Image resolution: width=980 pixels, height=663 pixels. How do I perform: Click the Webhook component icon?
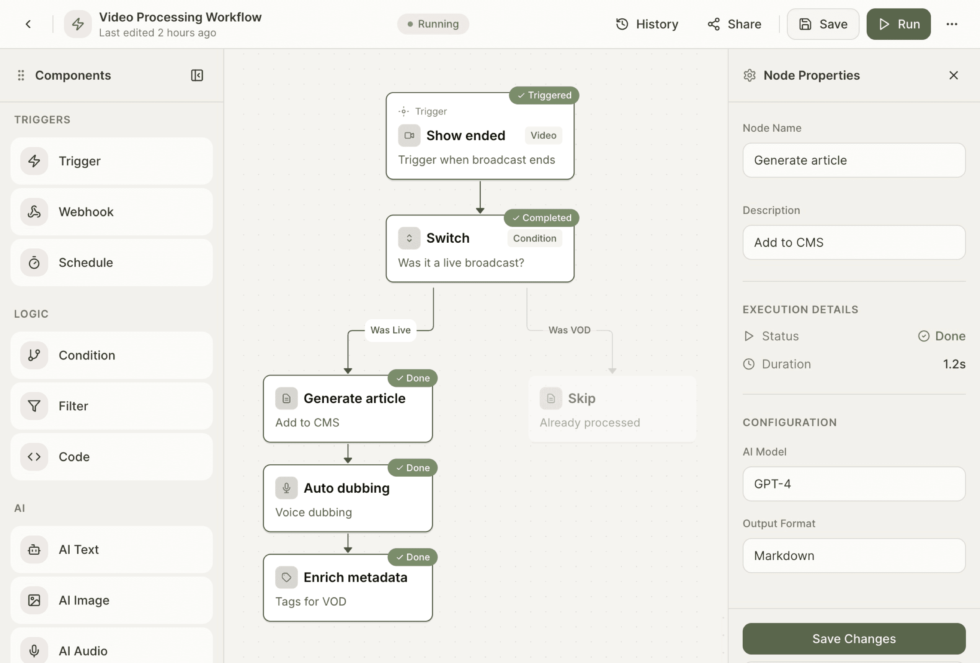click(34, 212)
